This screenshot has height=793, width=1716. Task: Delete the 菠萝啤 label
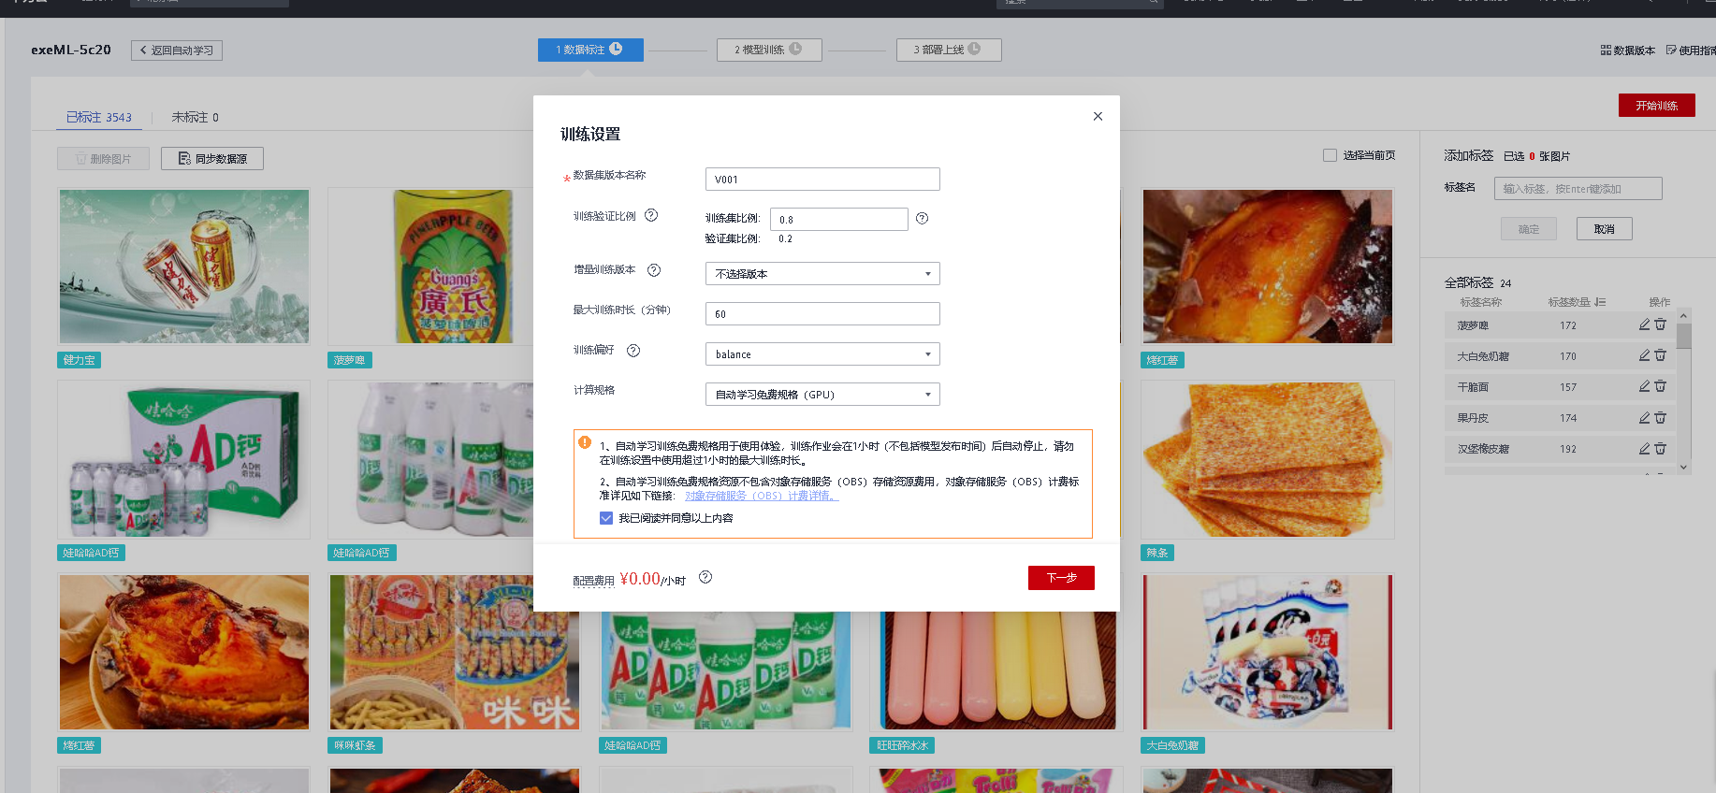pos(1660,324)
